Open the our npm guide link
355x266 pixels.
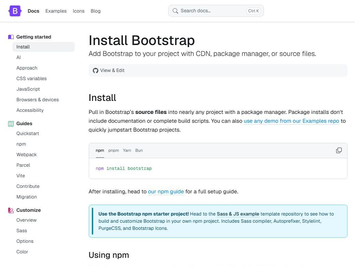coord(166,192)
